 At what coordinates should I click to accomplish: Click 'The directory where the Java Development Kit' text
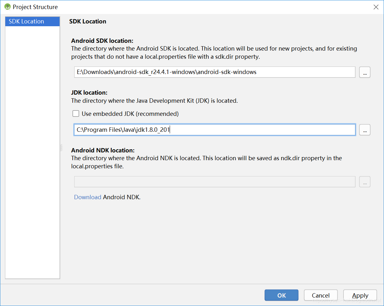tap(154, 101)
